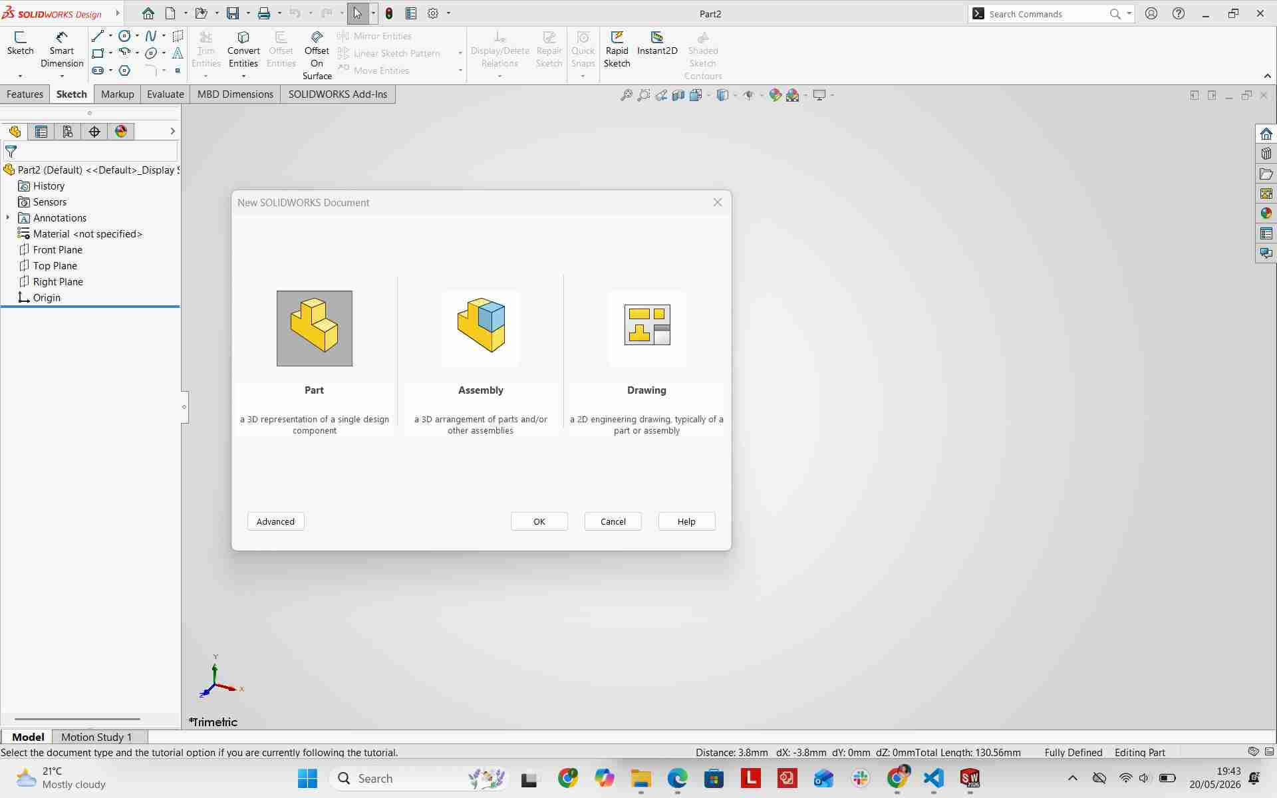Click the Print icon
This screenshot has height=798, width=1277.
pyautogui.click(x=264, y=13)
